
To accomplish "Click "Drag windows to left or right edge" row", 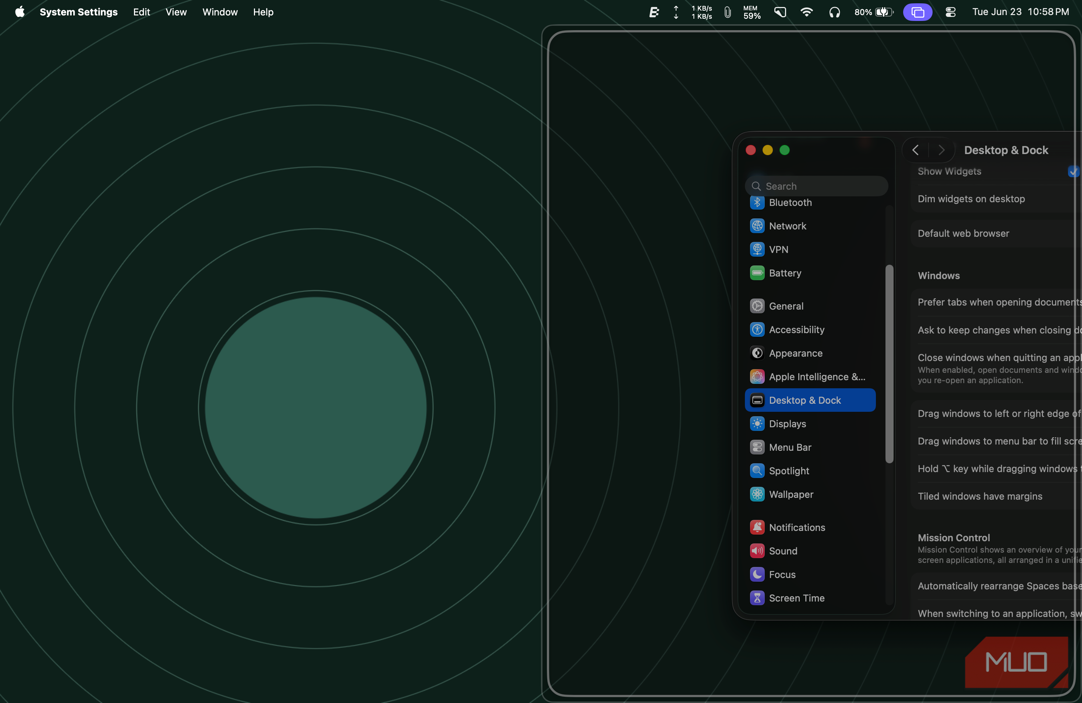I will click(x=997, y=414).
